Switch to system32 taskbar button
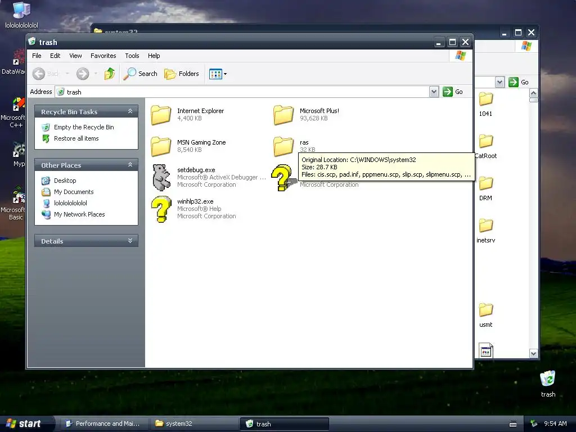This screenshot has height=432, width=576. (x=194, y=424)
